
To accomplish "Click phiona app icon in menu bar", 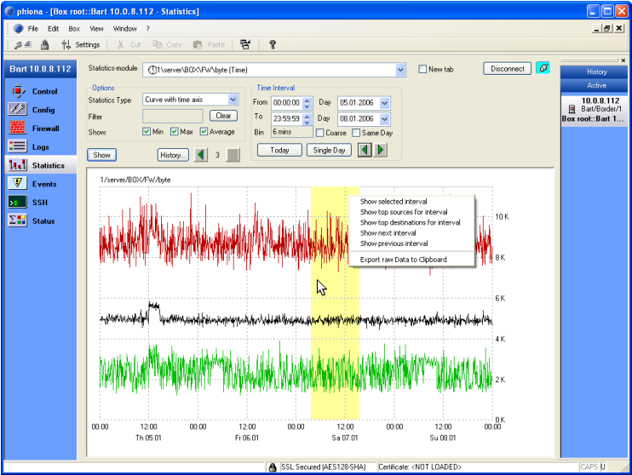I will (18, 29).
